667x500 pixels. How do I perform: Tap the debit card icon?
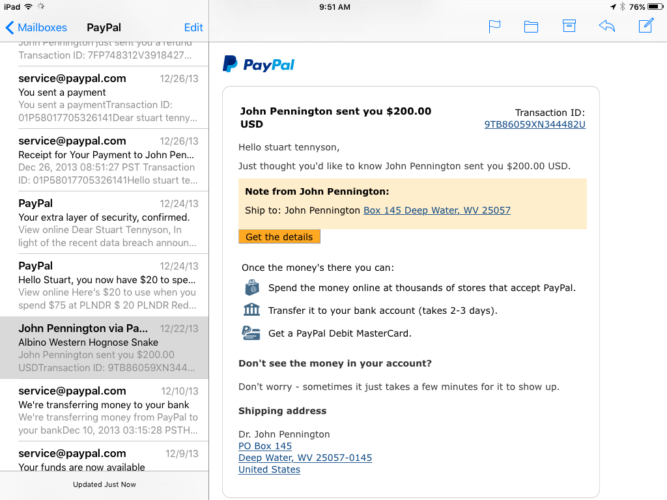pyautogui.click(x=251, y=333)
